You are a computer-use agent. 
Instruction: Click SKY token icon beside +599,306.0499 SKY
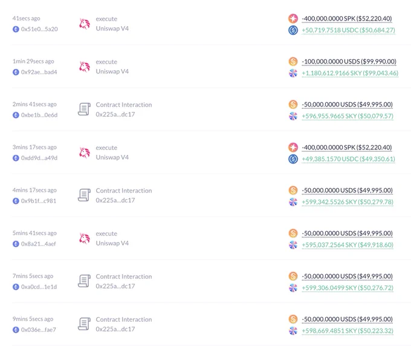point(293,288)
